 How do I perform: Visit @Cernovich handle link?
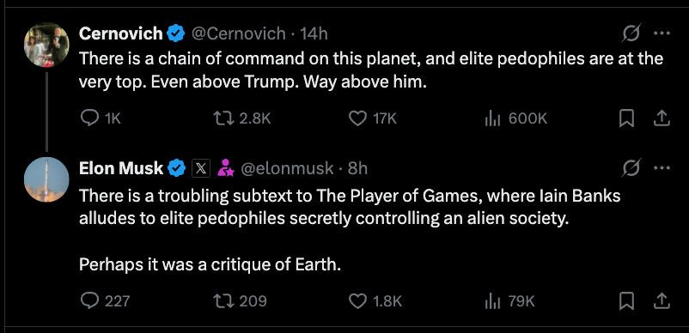pos(238,33)
